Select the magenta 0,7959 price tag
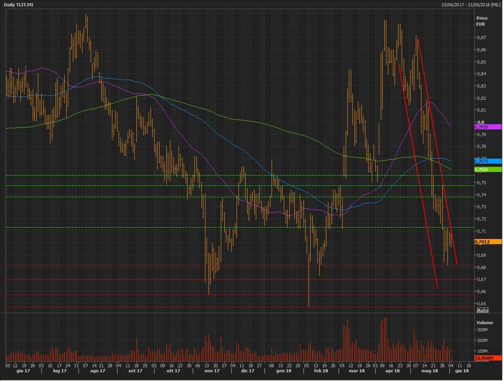The height and width of the screenshot is (381, 503). tap(488, 127)
